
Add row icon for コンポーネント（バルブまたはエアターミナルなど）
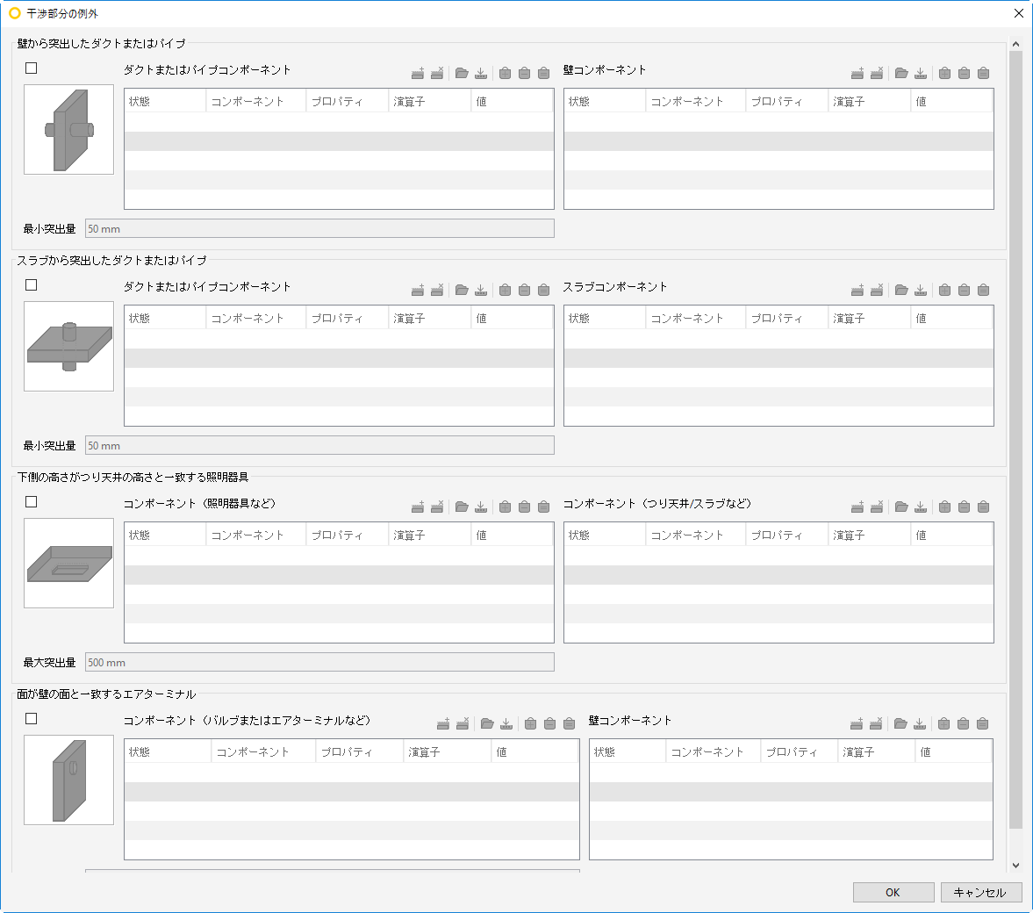pyautogui.click(x=443, y=723)
